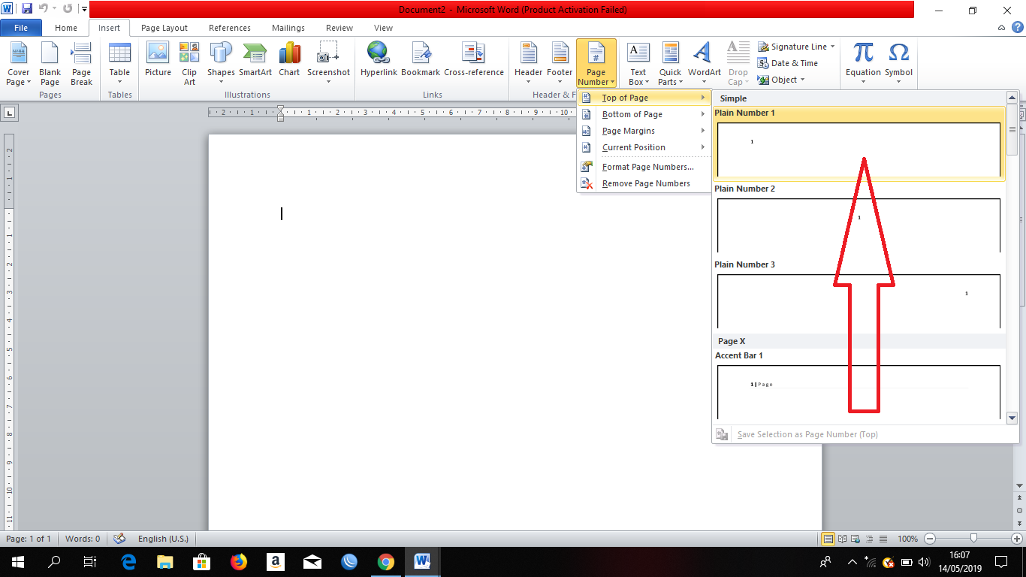Open the Equation dropdown
The image size is (1026, 577).
[x=863, y=63]
